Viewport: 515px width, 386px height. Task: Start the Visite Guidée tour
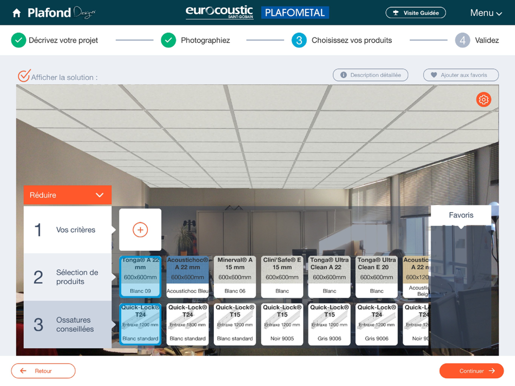[x=416, y=13]
